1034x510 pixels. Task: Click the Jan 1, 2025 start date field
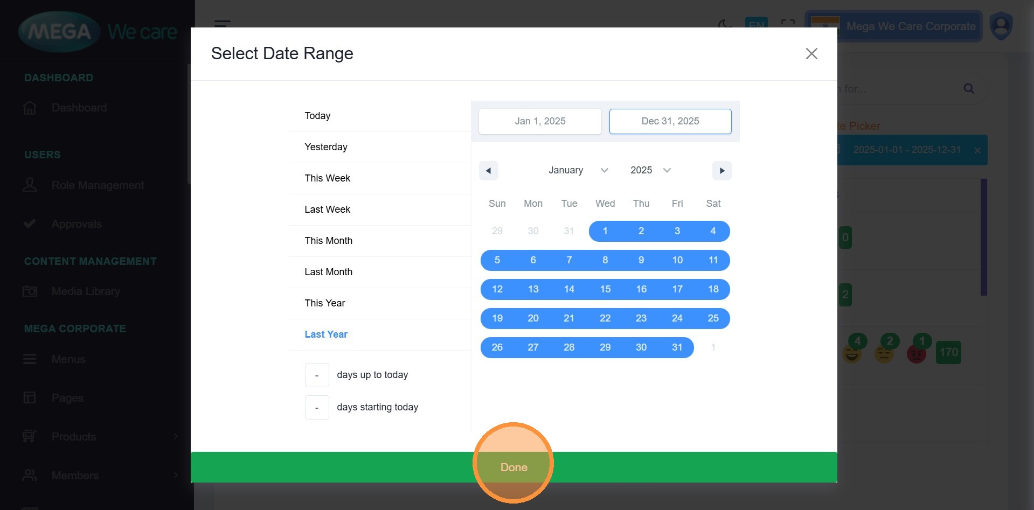[540, 121]
